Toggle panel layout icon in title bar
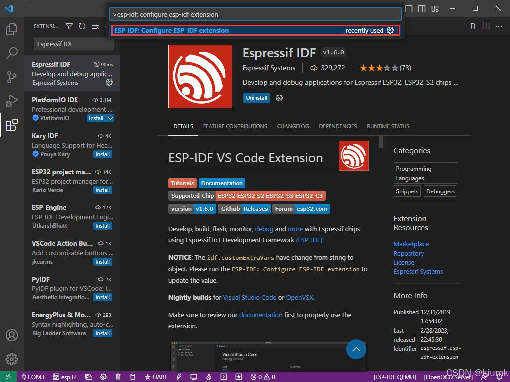The image size is (510, 382). point(409,9)
